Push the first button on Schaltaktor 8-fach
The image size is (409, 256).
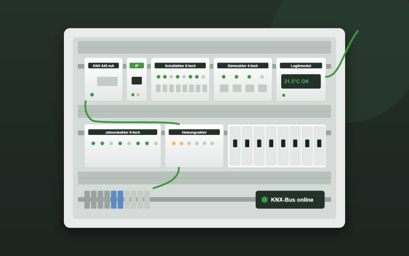click(x=158, y=89)
